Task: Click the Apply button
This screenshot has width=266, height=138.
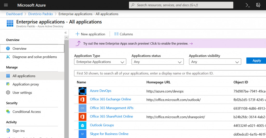Action: tap(256, 61)
